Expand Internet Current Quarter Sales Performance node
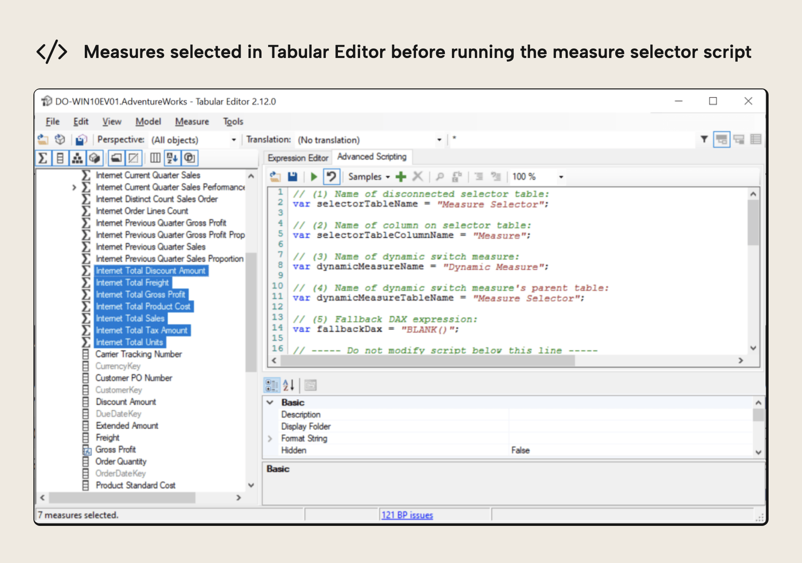Viewport: 802px width, 563px height. [74, 188]
